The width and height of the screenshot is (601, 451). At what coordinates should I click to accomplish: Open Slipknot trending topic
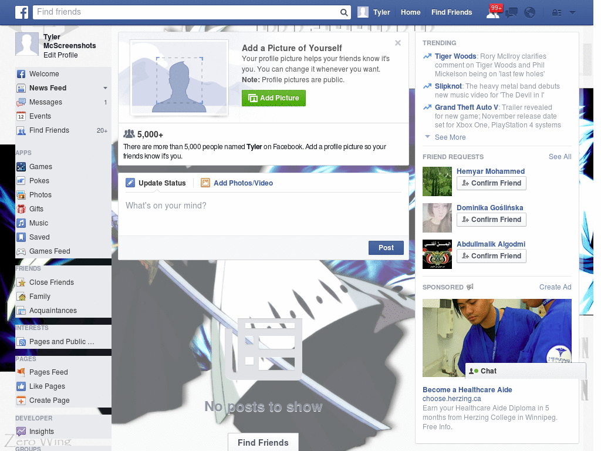[x=448, y=86]
